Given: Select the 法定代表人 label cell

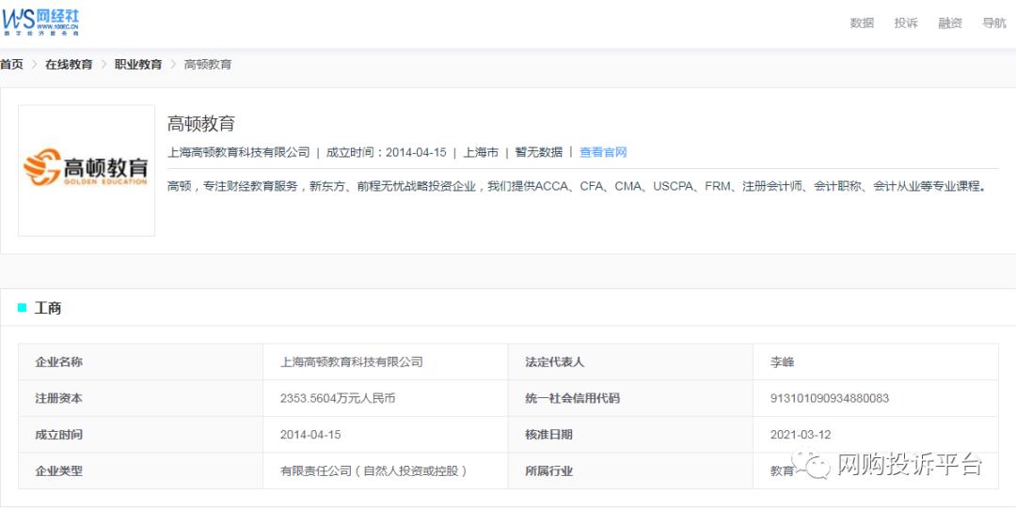Looking at the screenshot, I should coord(630,362).
